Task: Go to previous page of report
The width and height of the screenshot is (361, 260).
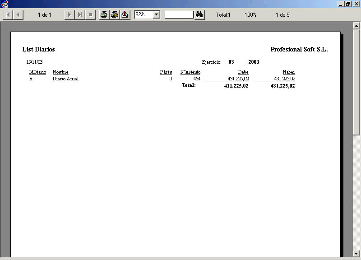Action: pos(18,15)
